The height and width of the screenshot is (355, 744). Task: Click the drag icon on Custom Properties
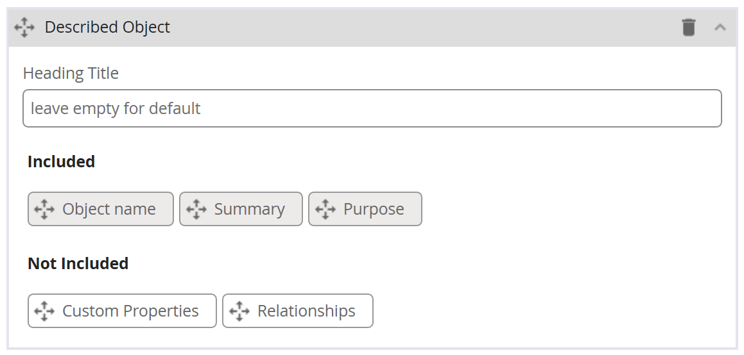pos(44,311)
